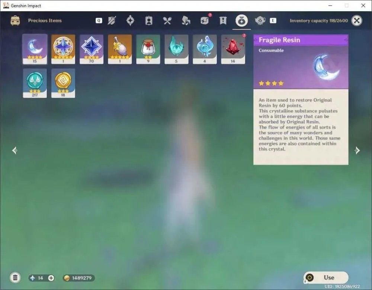Open the Materials tab with the flower icon
This screenshot has width=372, height=290.
click(186, 20)
